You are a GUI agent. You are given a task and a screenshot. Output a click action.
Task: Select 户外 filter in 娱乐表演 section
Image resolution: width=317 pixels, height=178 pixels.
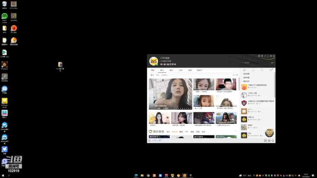pyautogui.click(x=186, y=132)
